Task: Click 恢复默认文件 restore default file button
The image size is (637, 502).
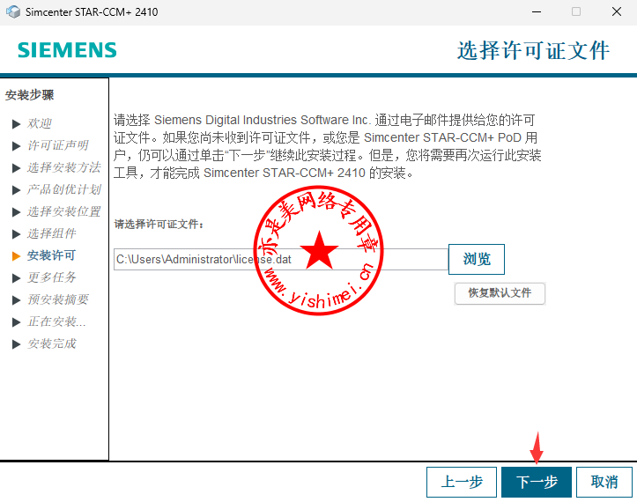Action: coord(500,292)
